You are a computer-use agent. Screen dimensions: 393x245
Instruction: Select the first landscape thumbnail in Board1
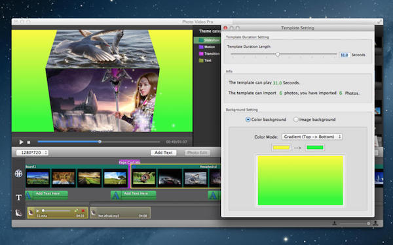pyautogui.click(x=38, y=178)
